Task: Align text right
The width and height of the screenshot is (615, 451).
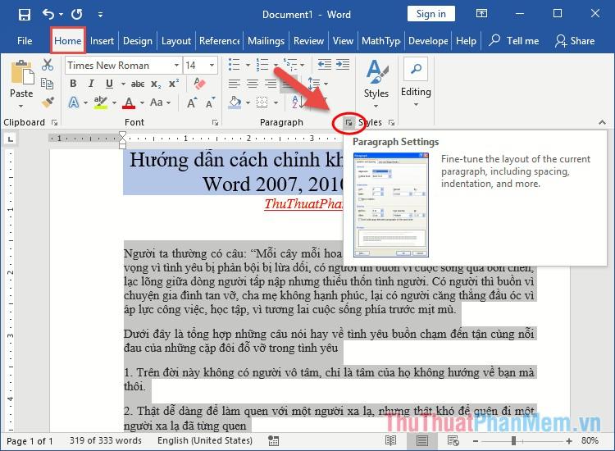Action: coord(271,84)
